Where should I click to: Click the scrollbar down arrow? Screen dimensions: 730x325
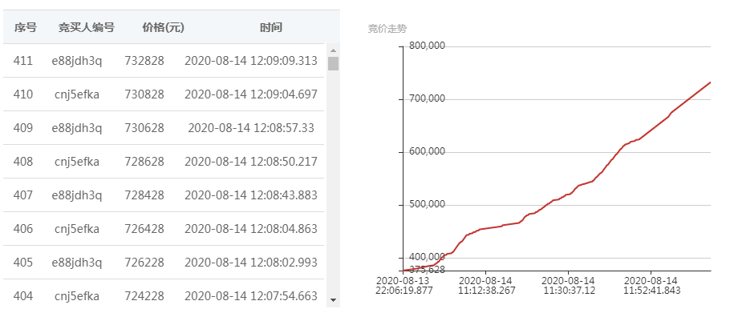pyautogui.click(x=333, y=300)
